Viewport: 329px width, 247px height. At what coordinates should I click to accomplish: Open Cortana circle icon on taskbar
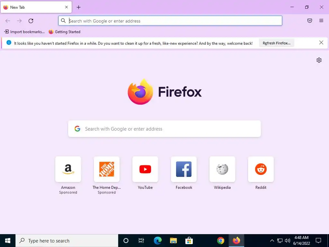click(x=126, y=241)
